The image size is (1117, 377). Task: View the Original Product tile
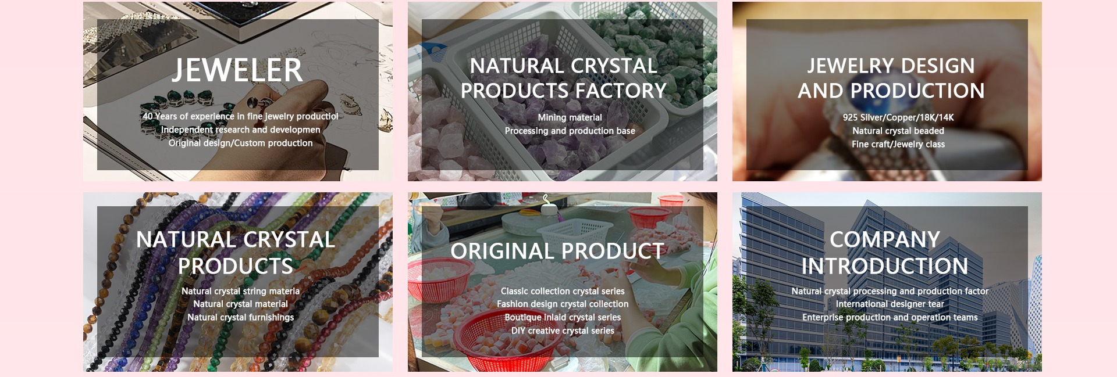pyautogui.click(x=562, y=282)
